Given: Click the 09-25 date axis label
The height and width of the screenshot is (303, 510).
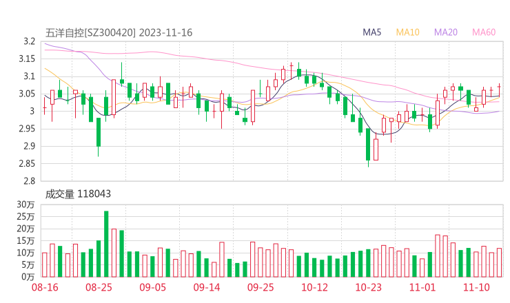Looking at the screenshot, I should tap(261, 287).
